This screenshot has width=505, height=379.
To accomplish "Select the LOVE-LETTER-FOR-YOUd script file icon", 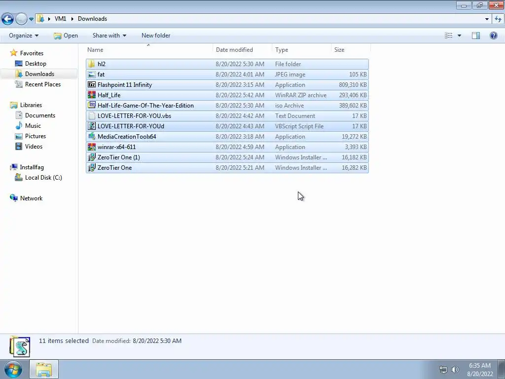I will [x=92, y=126].
